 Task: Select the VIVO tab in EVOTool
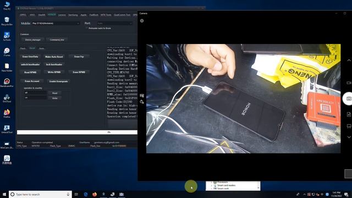pyautogui.click(x=32, y=15)
